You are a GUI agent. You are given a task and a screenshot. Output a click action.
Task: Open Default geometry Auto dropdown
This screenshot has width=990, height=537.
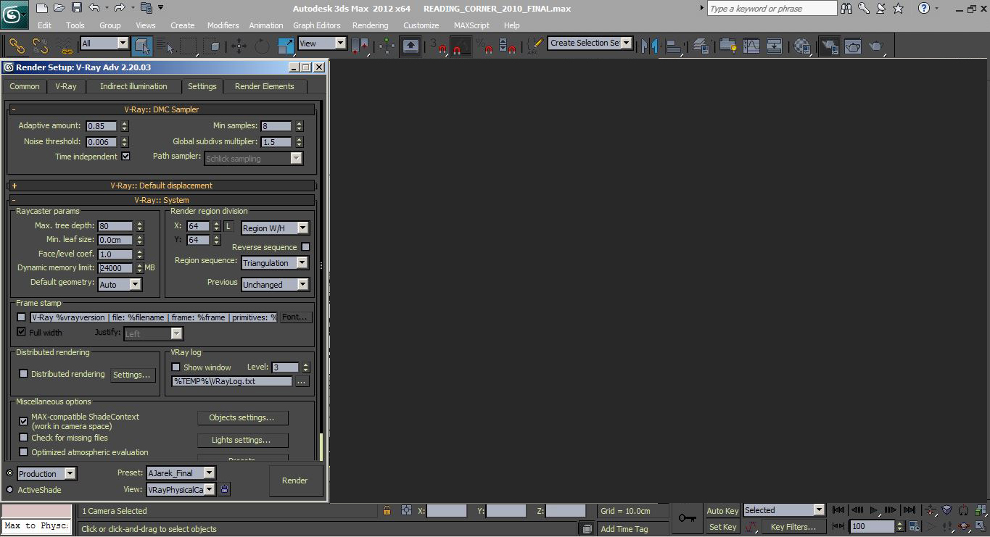point(119,285)
